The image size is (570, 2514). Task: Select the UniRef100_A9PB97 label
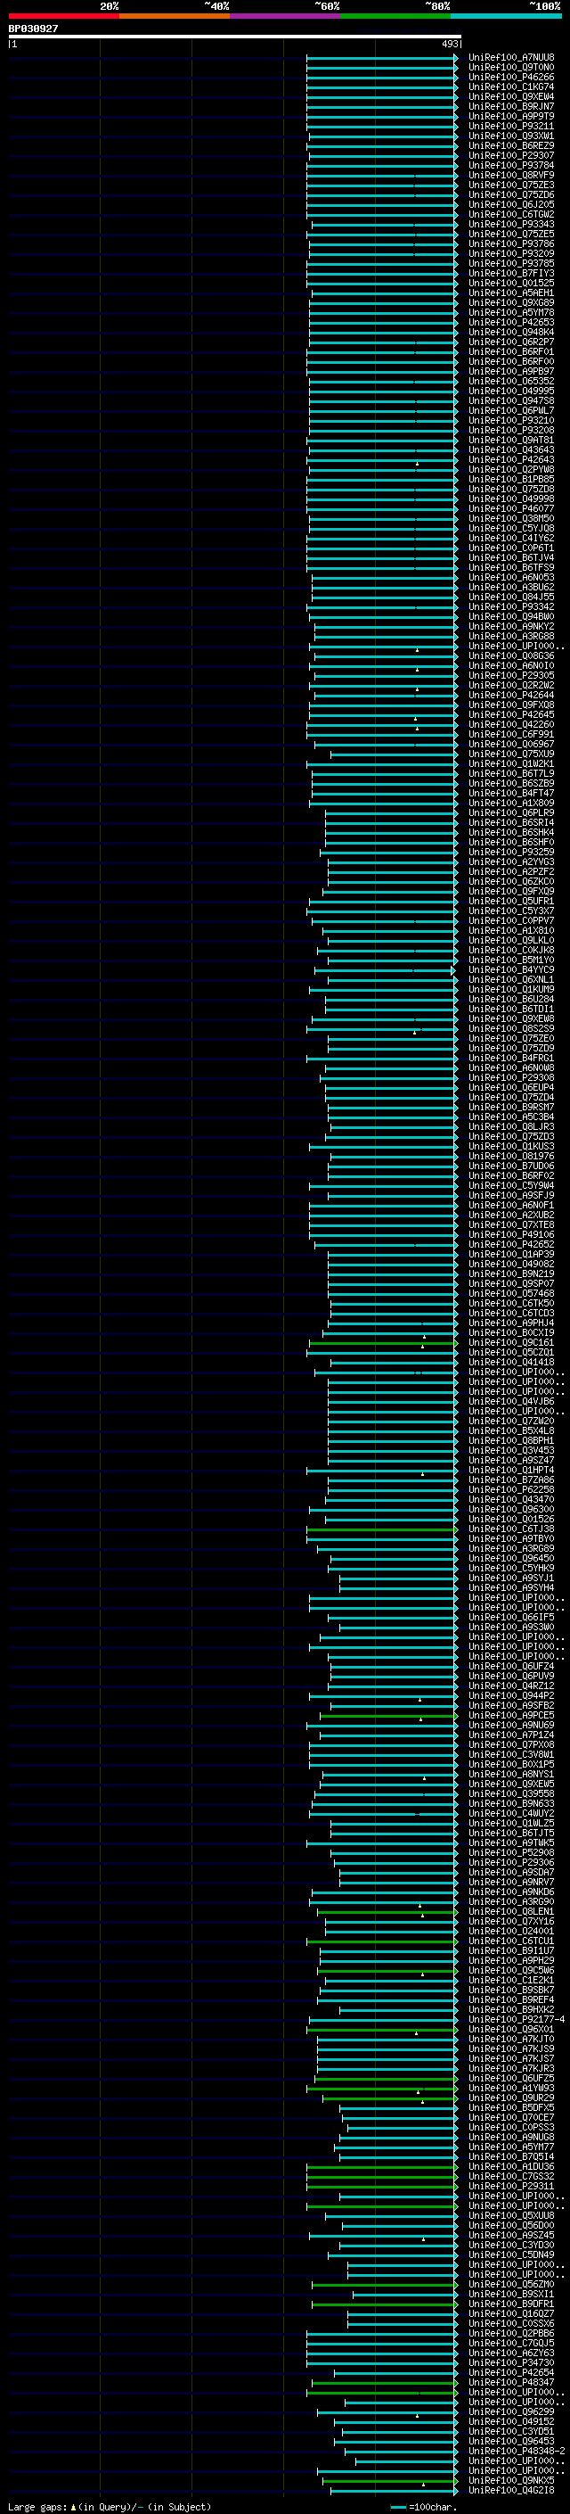pos(511,372)
